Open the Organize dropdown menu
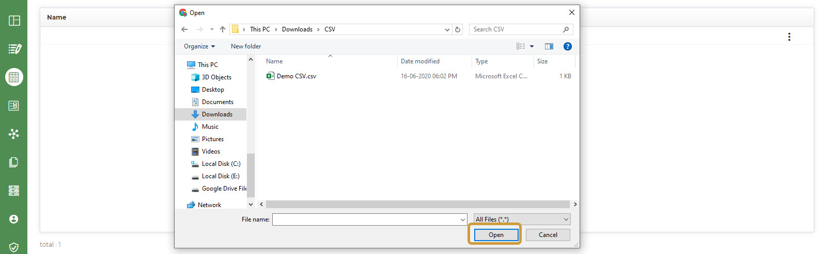The width and height of the screenshot is (826, 254). 199,46
